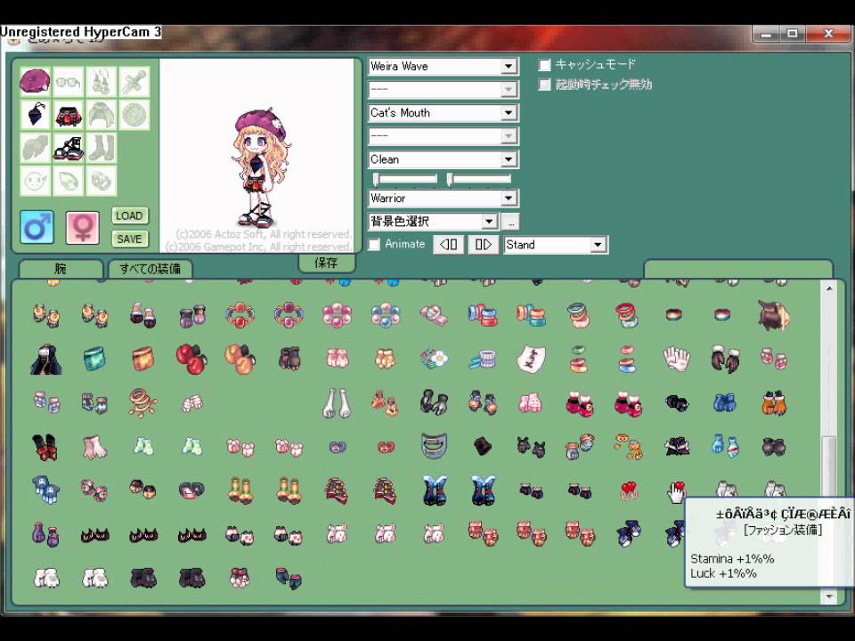This screenshot has width=855, height=641.
Task: Click the dark top clothing slot
Action: coord(36,115)
